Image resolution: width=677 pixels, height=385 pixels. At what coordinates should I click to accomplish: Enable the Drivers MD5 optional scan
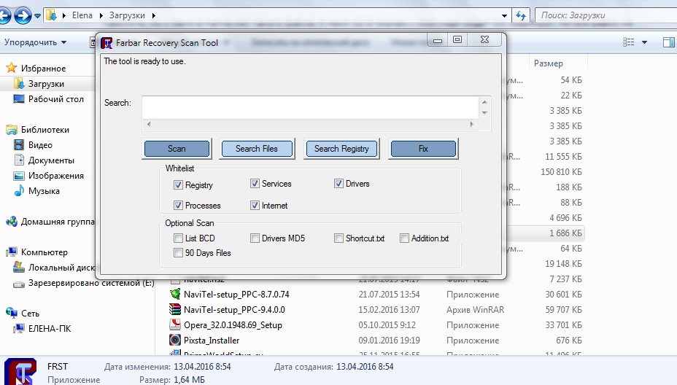tap(255, 238)
